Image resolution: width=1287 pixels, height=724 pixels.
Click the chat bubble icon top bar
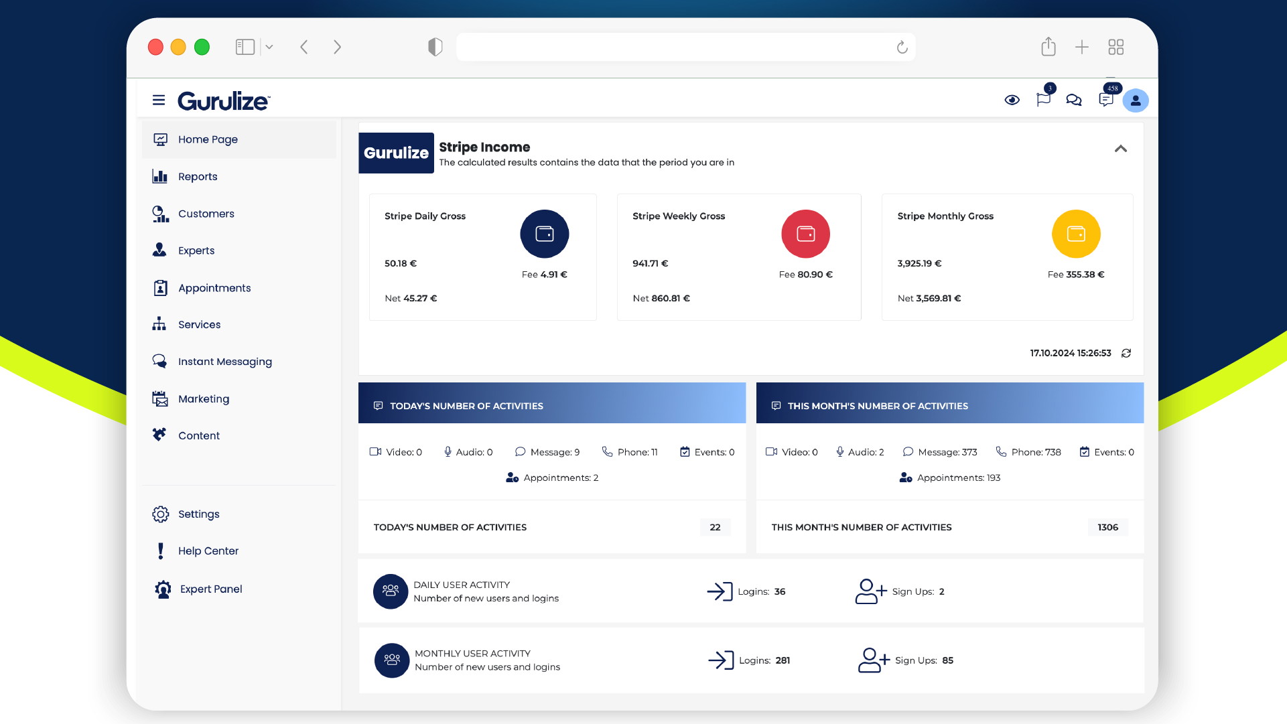pyautogui.click(x=1075, y=100)
